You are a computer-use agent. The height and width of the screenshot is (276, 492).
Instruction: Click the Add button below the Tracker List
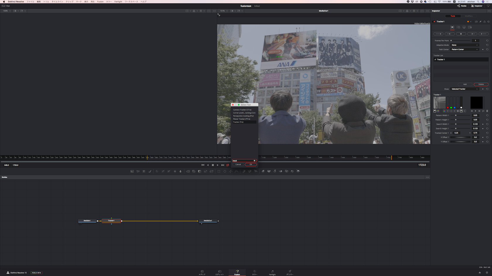pos(465,84)
